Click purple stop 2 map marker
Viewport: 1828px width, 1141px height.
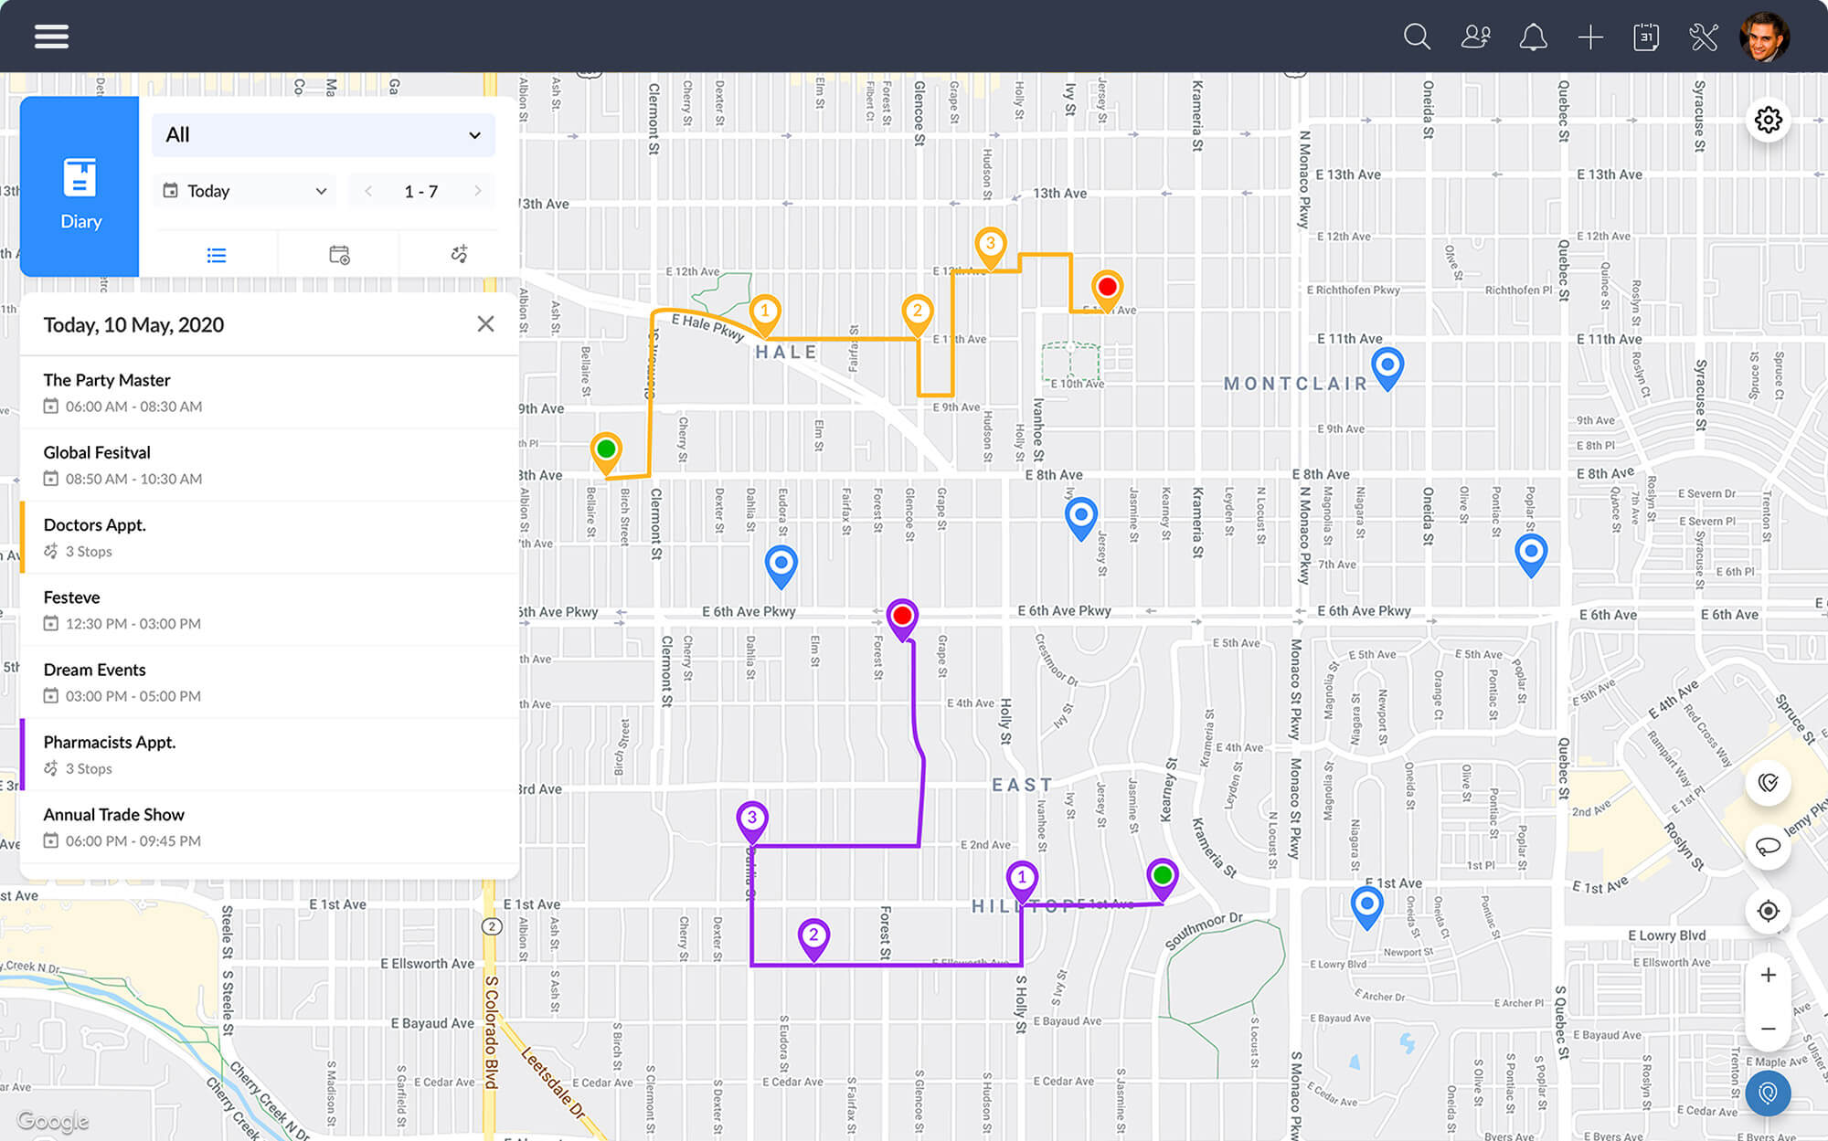tap(813, 936)
